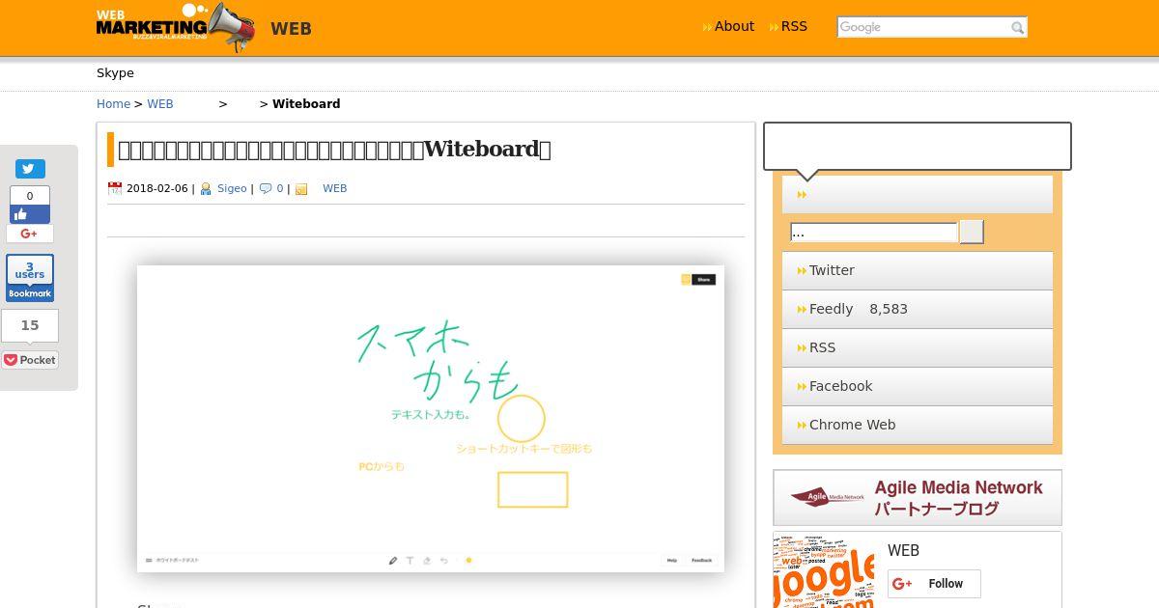The width and height of the screenshot is (1159, 608).
Task: Click the Google word-cloud profile thumbnail
Action: pyautogui.click(x=826, y=570)
